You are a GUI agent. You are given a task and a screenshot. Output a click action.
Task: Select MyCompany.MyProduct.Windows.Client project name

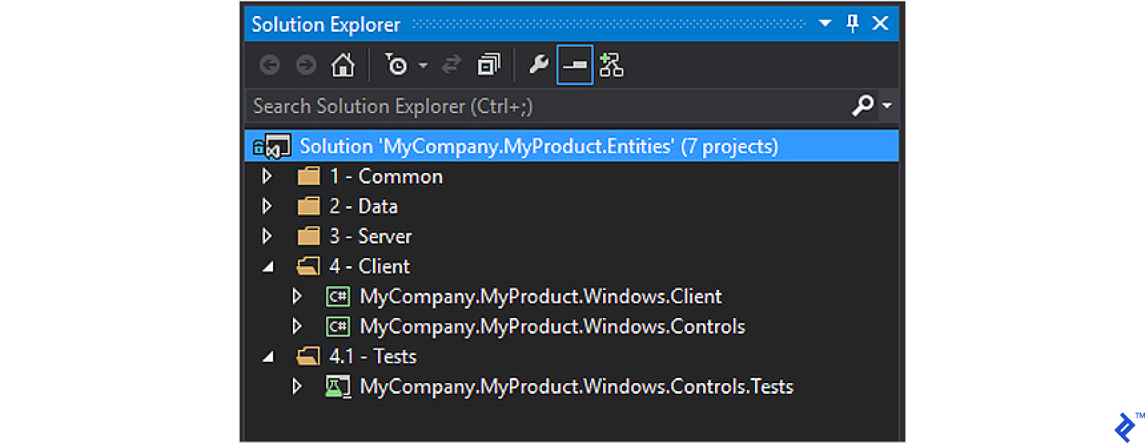coord(541,297)
